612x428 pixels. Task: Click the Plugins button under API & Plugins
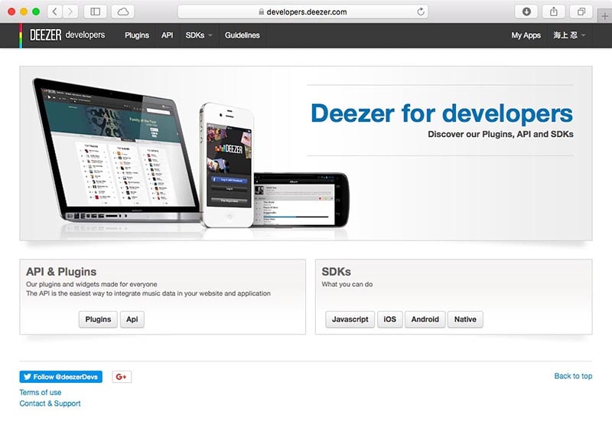pos(98,319)
